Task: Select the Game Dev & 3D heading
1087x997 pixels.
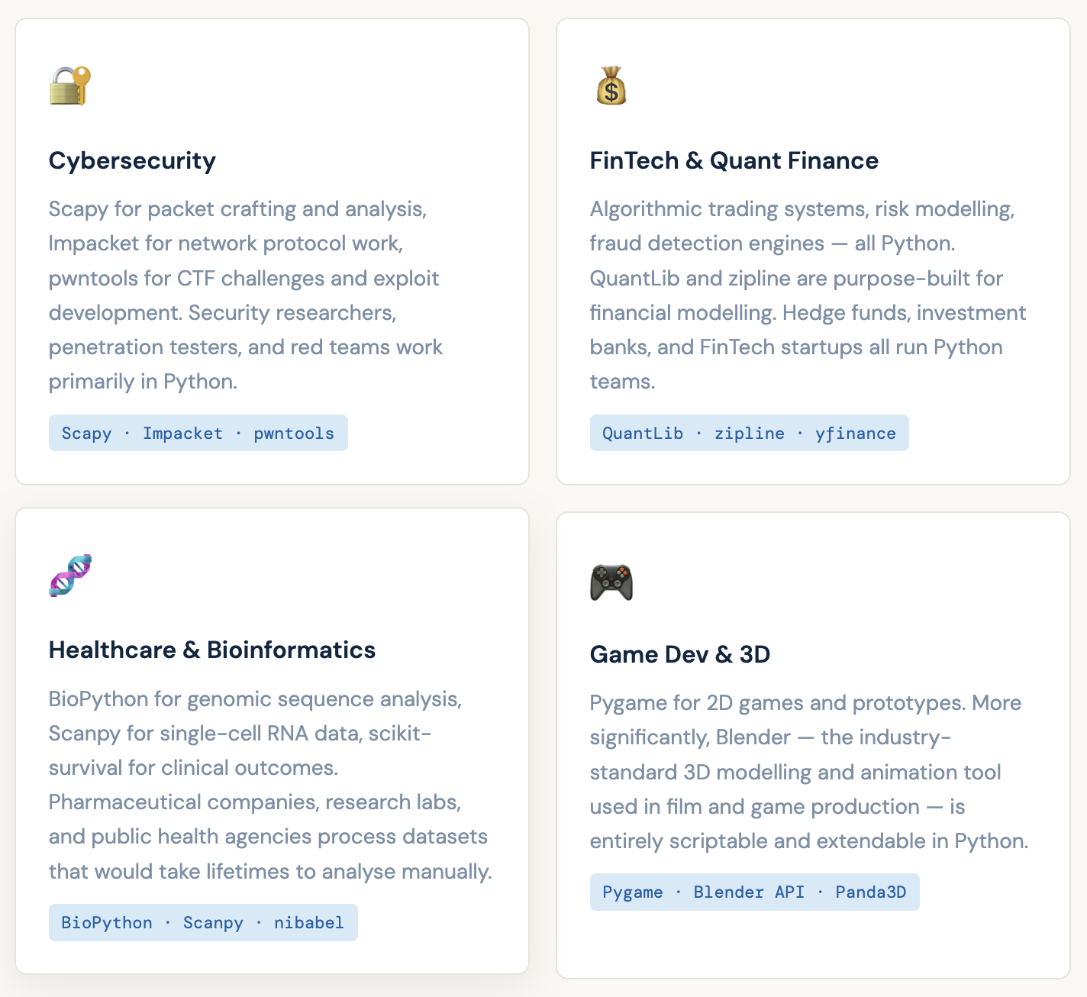Action: click(679, 654)
